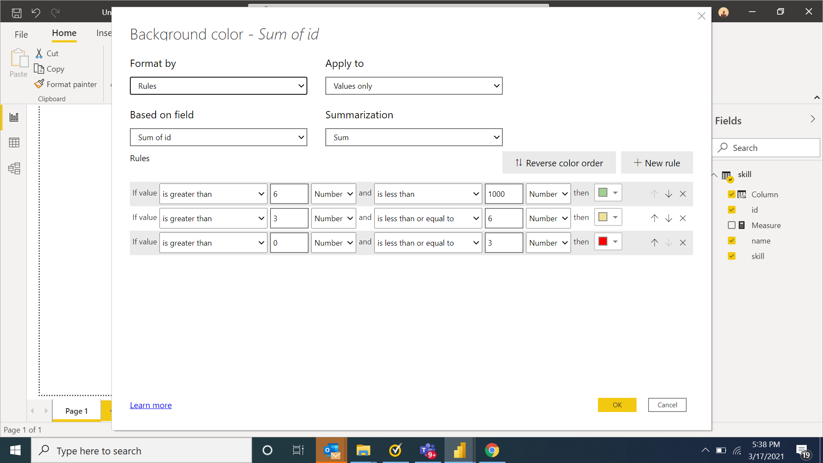Open the Apply to Values only dropdown
The image size is (823, 463).
click(x=414, y=86)
